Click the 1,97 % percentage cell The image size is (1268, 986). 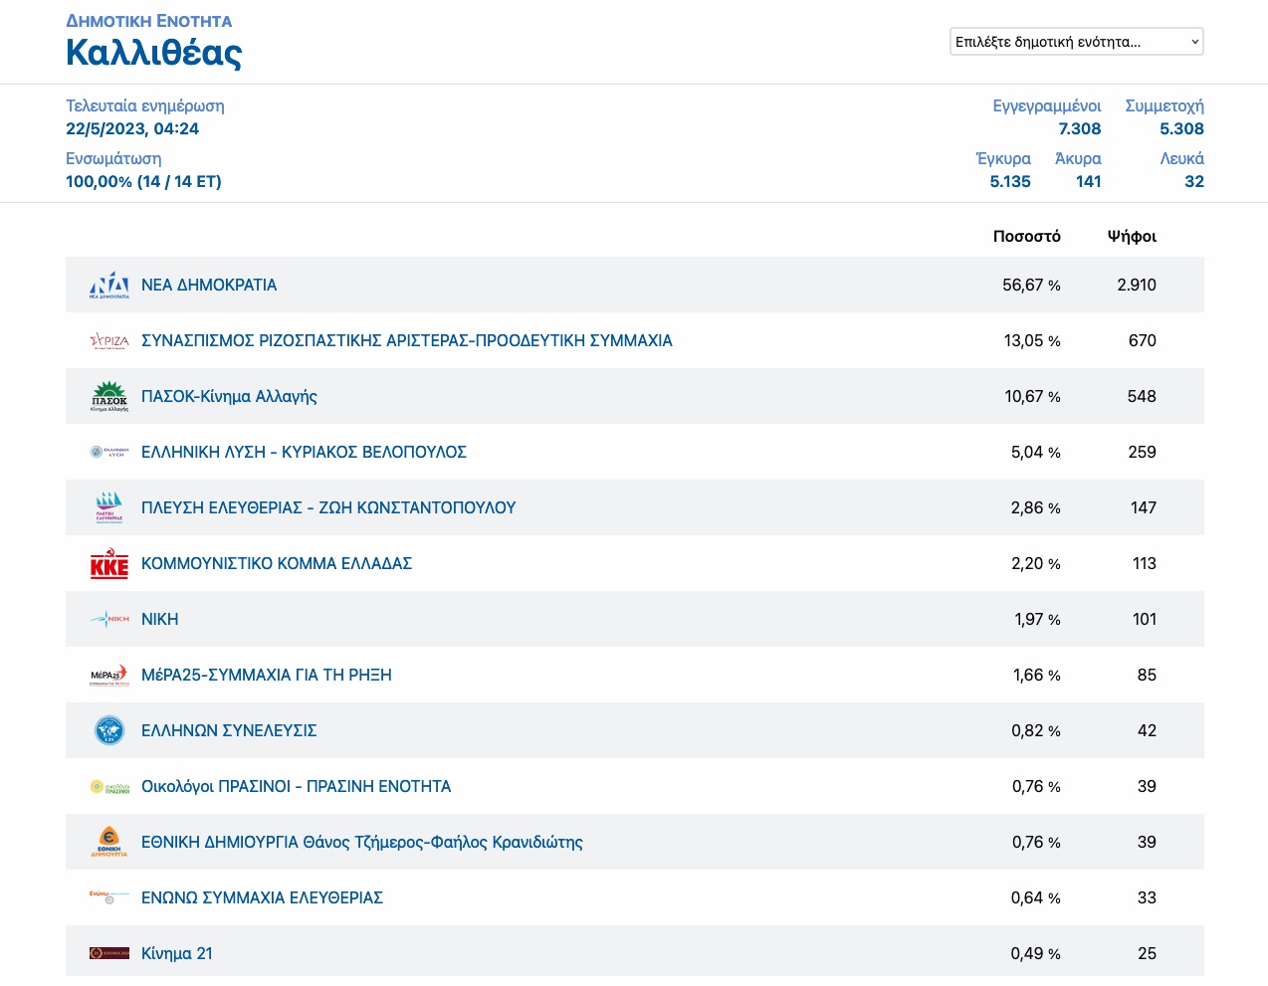point(1038,619)
